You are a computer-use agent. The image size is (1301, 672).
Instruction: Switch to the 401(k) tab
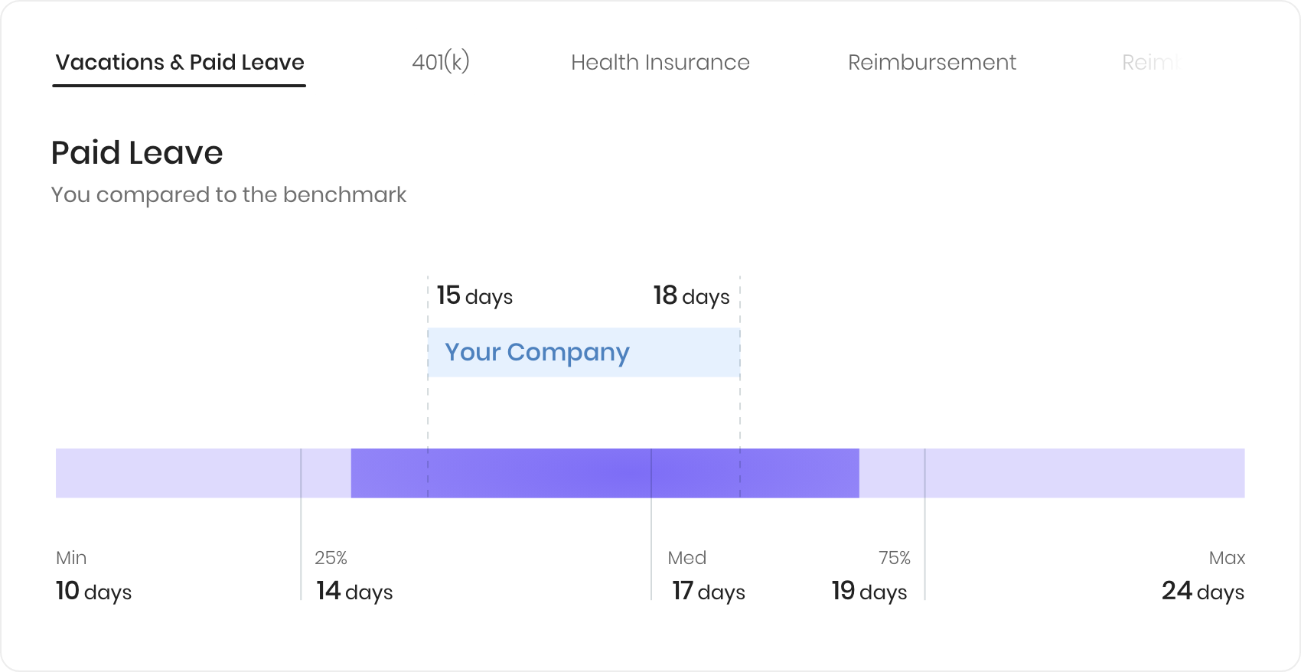pyautogui.click(x=440, y=62)
